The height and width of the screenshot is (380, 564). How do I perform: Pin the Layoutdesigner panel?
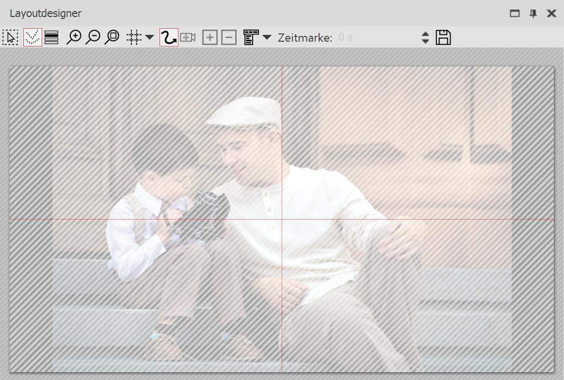pos(532,14)
